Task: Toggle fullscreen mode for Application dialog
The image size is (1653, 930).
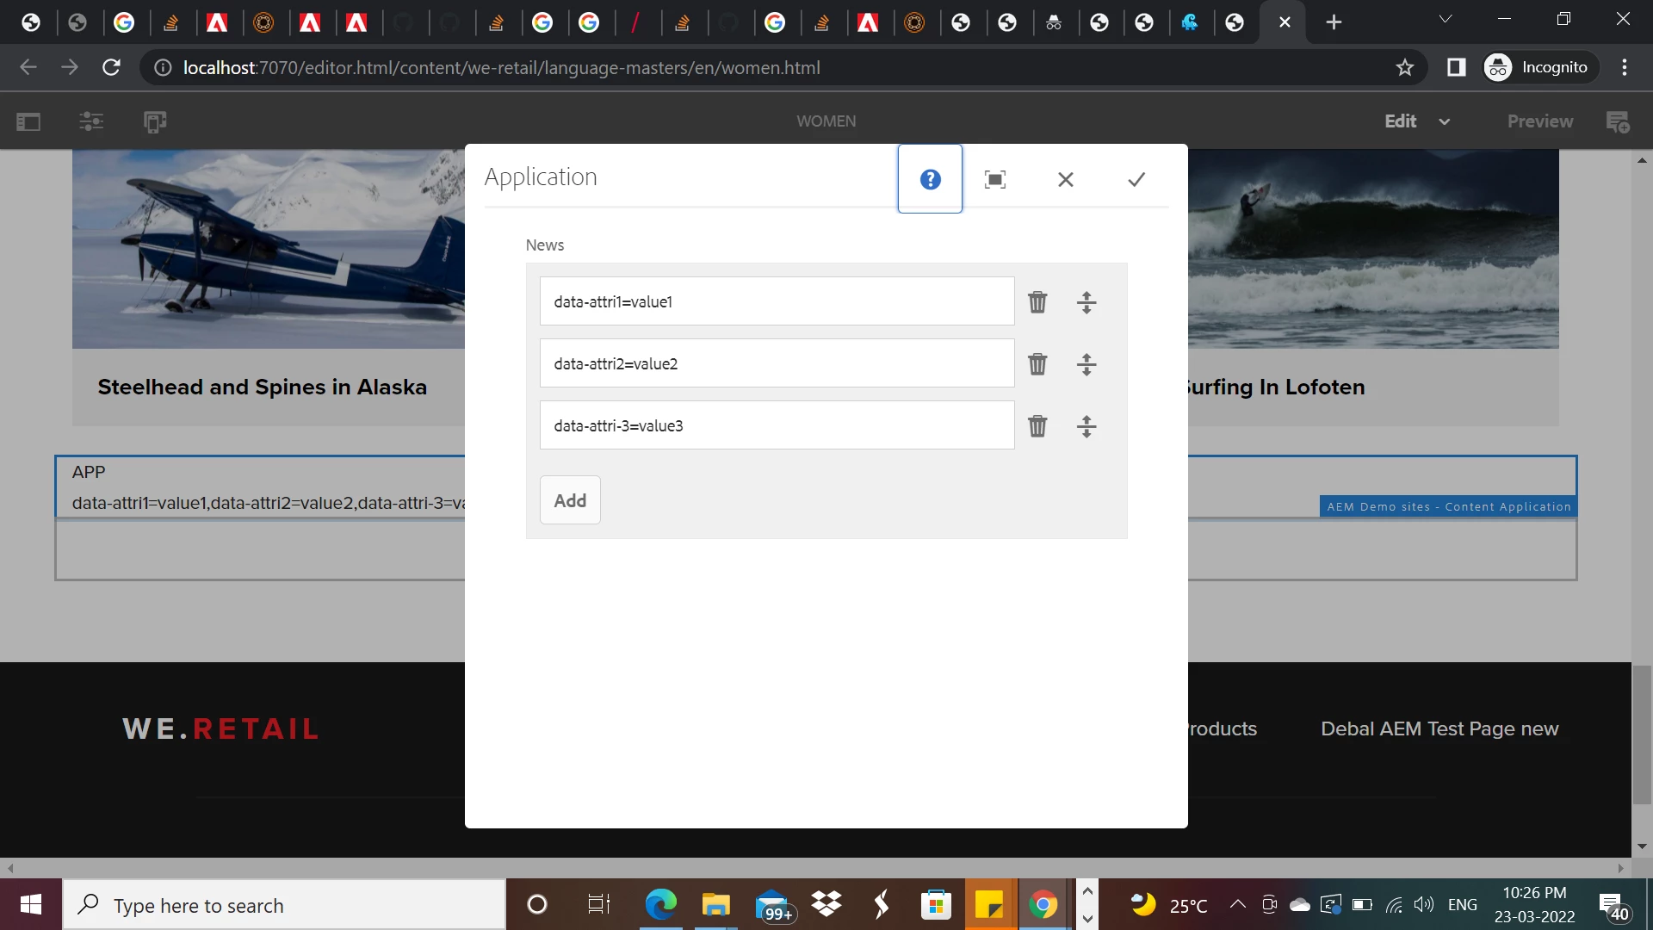Action: (x=995, y=179)
